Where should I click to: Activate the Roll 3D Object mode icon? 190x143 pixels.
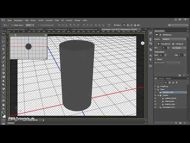[128, 25]
